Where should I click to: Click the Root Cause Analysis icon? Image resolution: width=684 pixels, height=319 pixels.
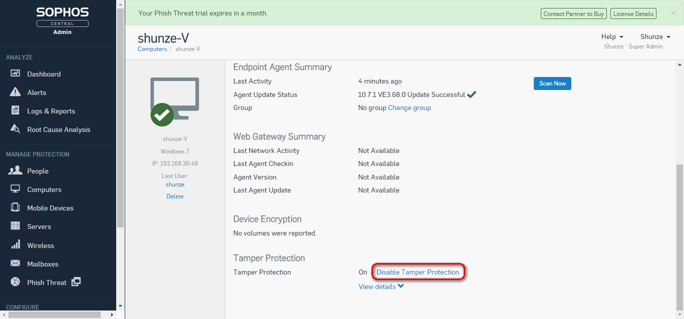click(x=16, y=129)
